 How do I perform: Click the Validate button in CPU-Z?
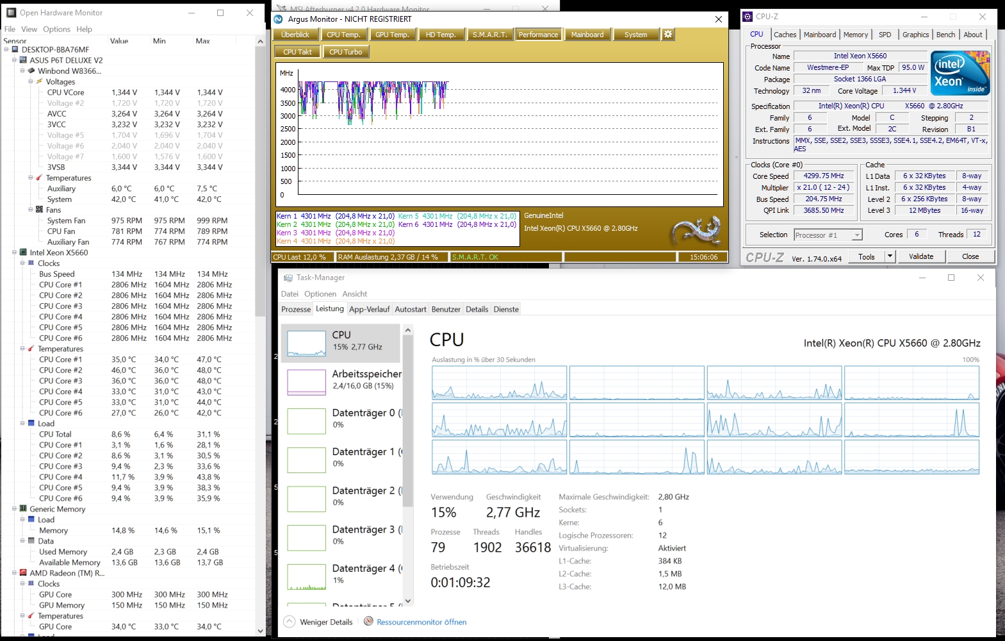click(x=921, y=256)
